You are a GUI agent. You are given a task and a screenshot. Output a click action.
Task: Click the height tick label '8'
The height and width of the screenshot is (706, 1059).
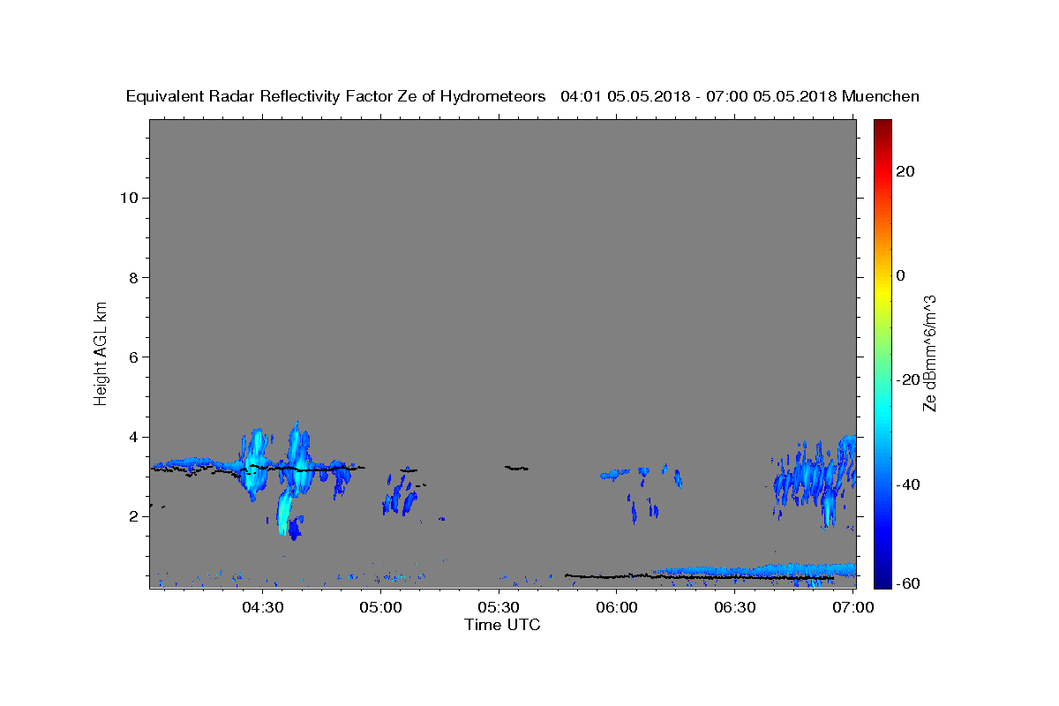click(134, 277)
